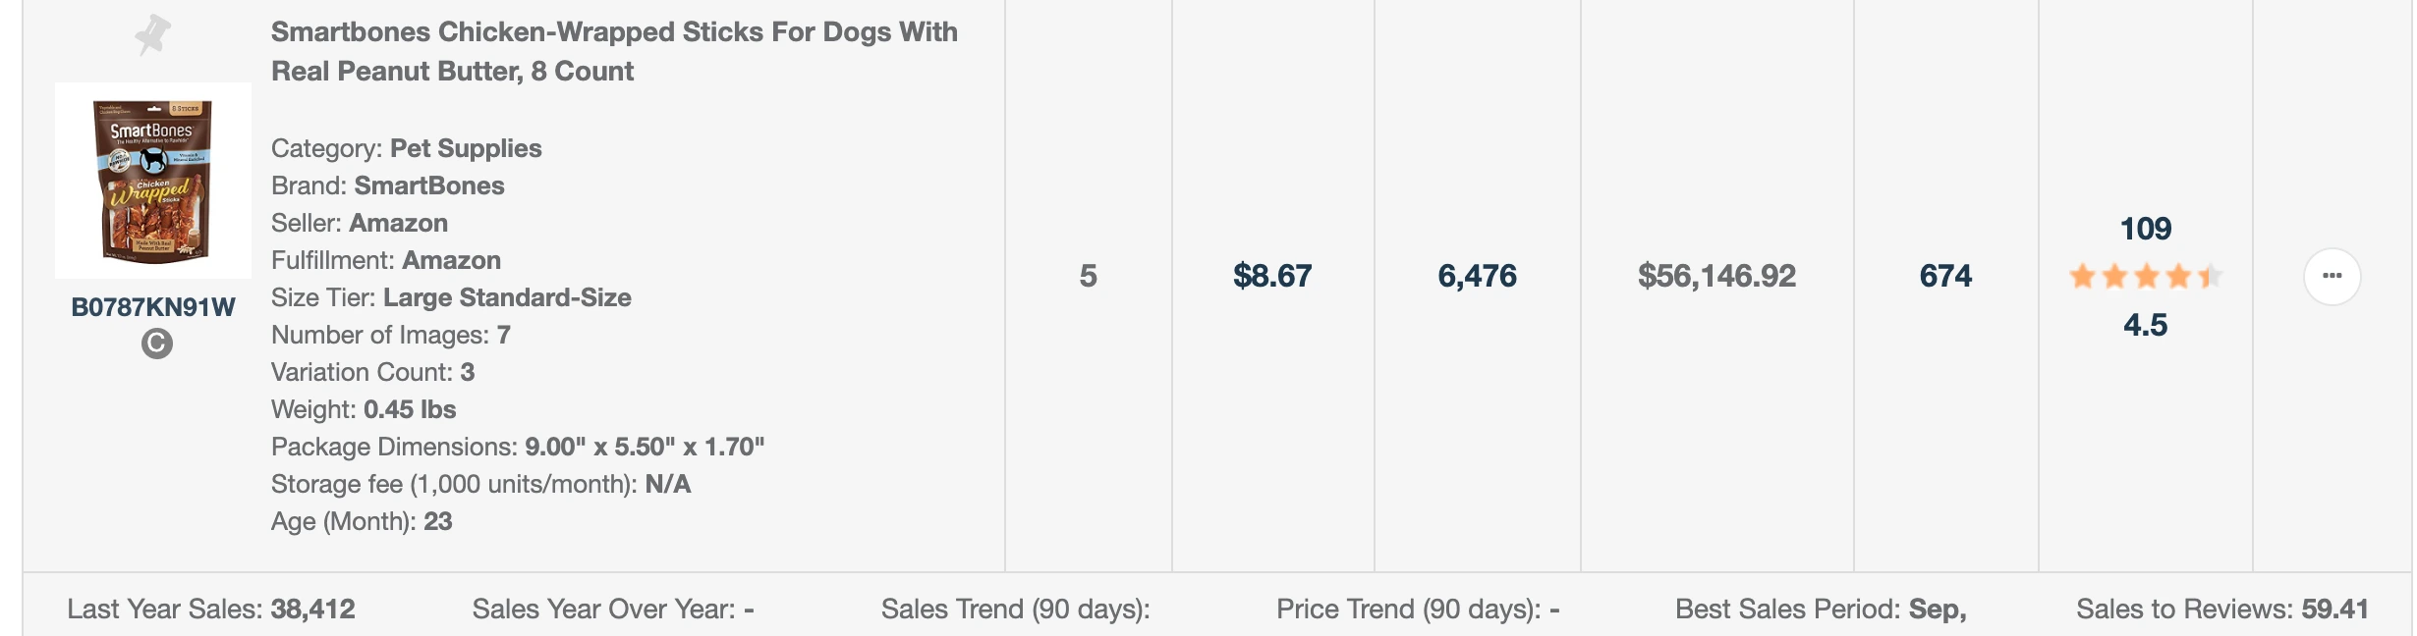
Task: Open the SmartBones product thumbnail image
Action: (x=153, y=181)
